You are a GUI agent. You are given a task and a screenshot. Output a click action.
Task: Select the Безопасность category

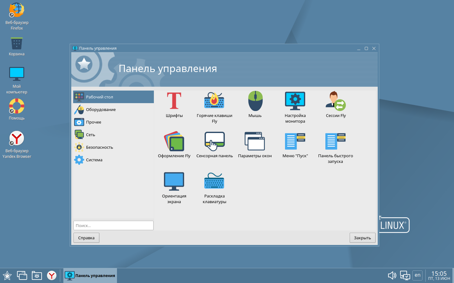click(113, 147)
